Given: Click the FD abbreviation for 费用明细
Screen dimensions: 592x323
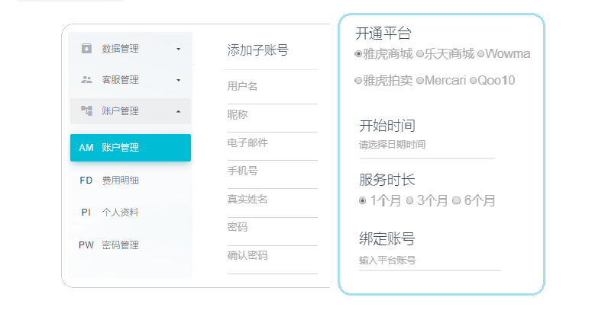Looking at the screenshot, I should 86,181.
